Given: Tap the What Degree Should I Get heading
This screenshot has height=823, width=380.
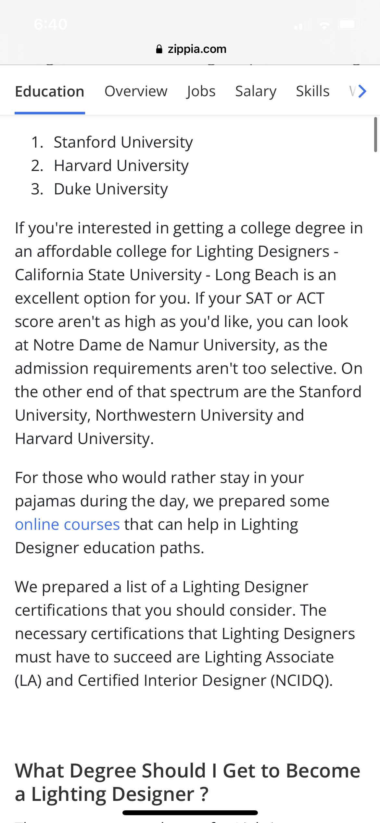Looking at the screenshot, I should (x=188, y=782).
